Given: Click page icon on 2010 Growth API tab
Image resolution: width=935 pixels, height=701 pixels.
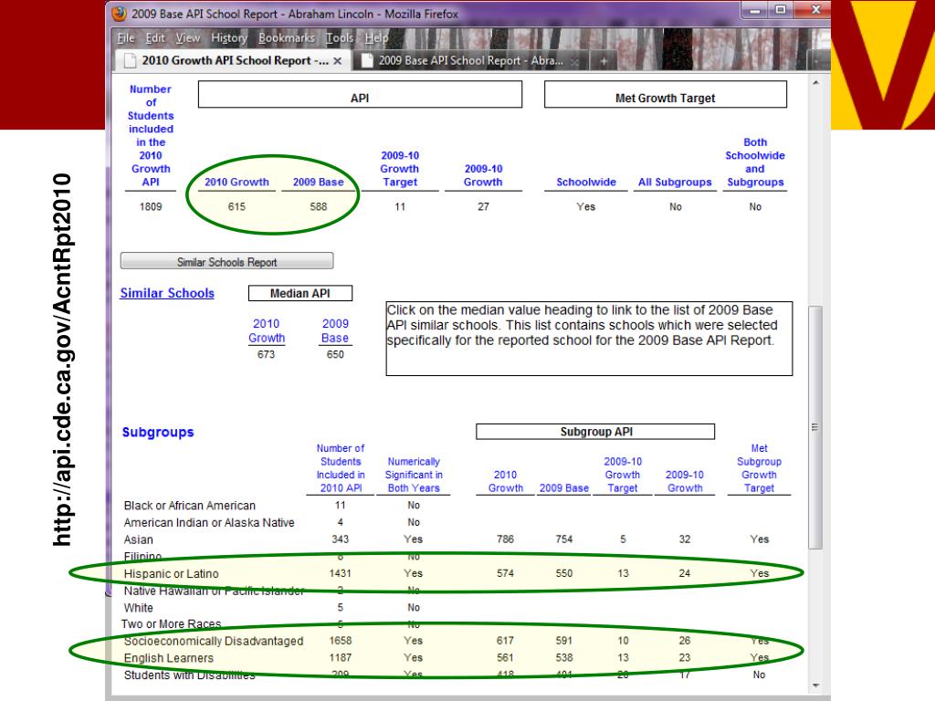Looking at the screenshot, I should pyautogui.click(x=130, y=60).
